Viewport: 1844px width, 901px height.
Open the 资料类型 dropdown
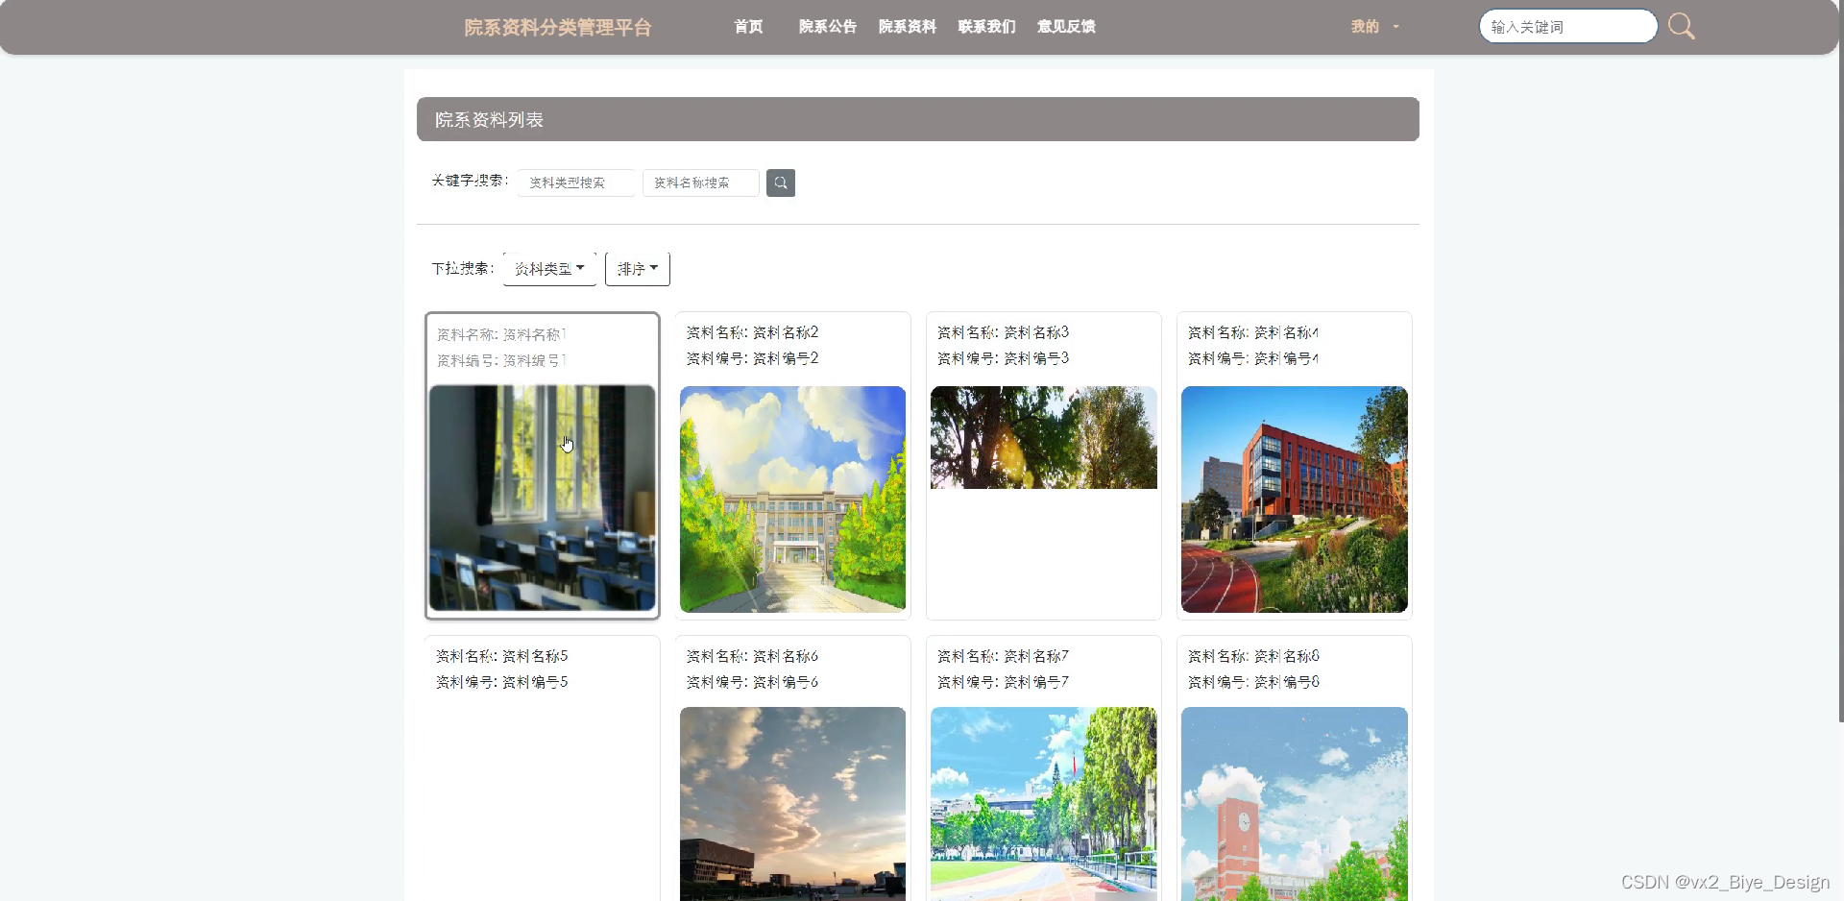point(549,269)
